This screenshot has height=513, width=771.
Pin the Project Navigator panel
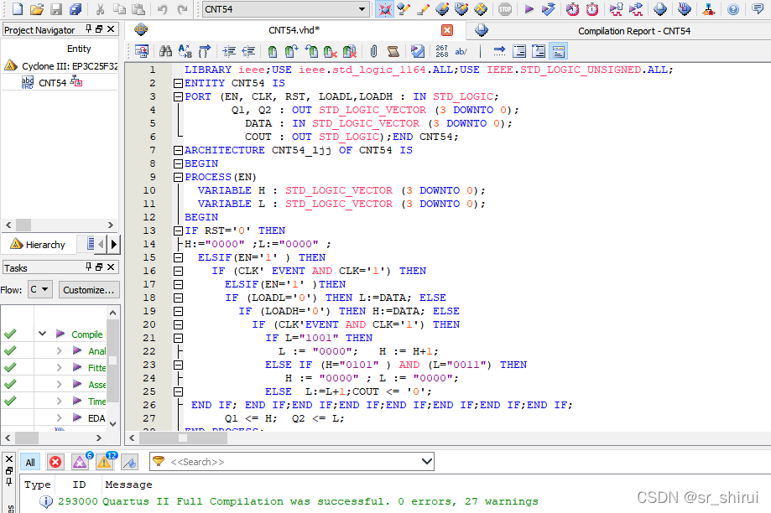coord(88,29)
